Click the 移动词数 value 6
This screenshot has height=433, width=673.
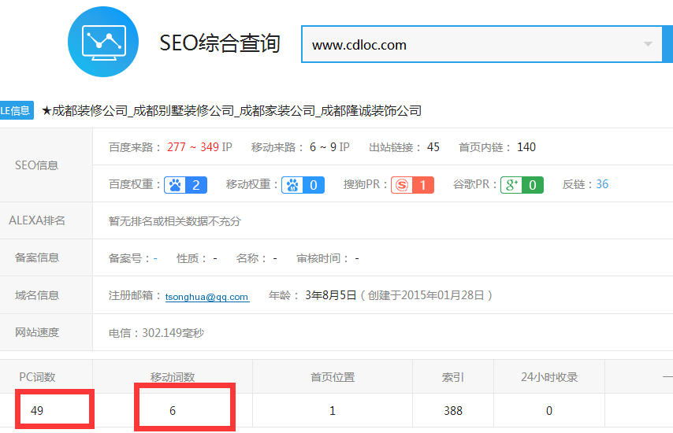[x=173, y=410]
